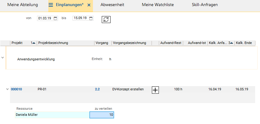Sort by Aufwand-Ist column header
The height and width of the screenshot is (124, 260).
(x=195, y=43)
